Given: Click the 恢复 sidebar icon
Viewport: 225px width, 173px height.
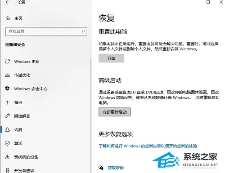Looking at the screenshot, I should [x=7, y=129].
